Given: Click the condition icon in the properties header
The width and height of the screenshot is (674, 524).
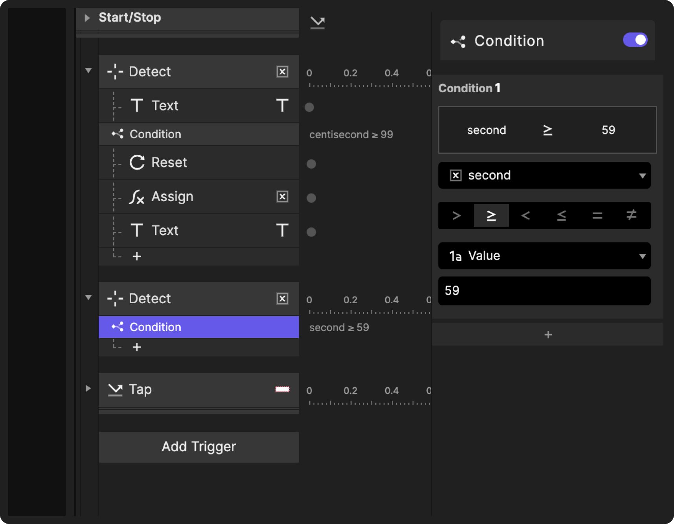Looking at the screenshot, I should coord(458,41).
